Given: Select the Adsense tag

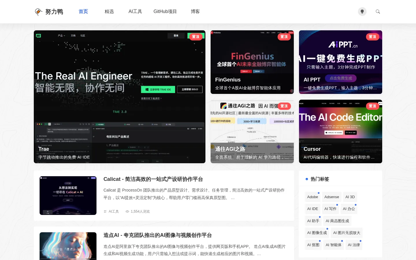Looking at the screenshot, I should 332,197.
